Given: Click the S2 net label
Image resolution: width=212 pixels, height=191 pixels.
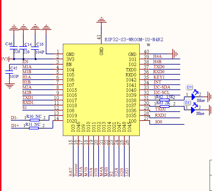Looking at the screenshot, I should pos(111,174).
